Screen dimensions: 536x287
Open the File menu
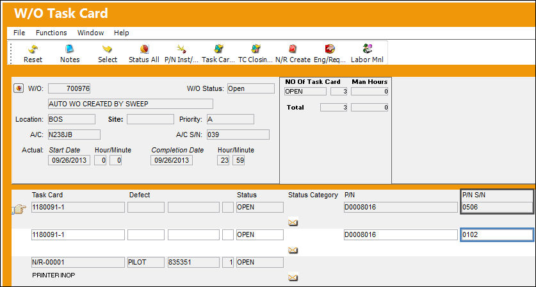click(x=19, y=33)
